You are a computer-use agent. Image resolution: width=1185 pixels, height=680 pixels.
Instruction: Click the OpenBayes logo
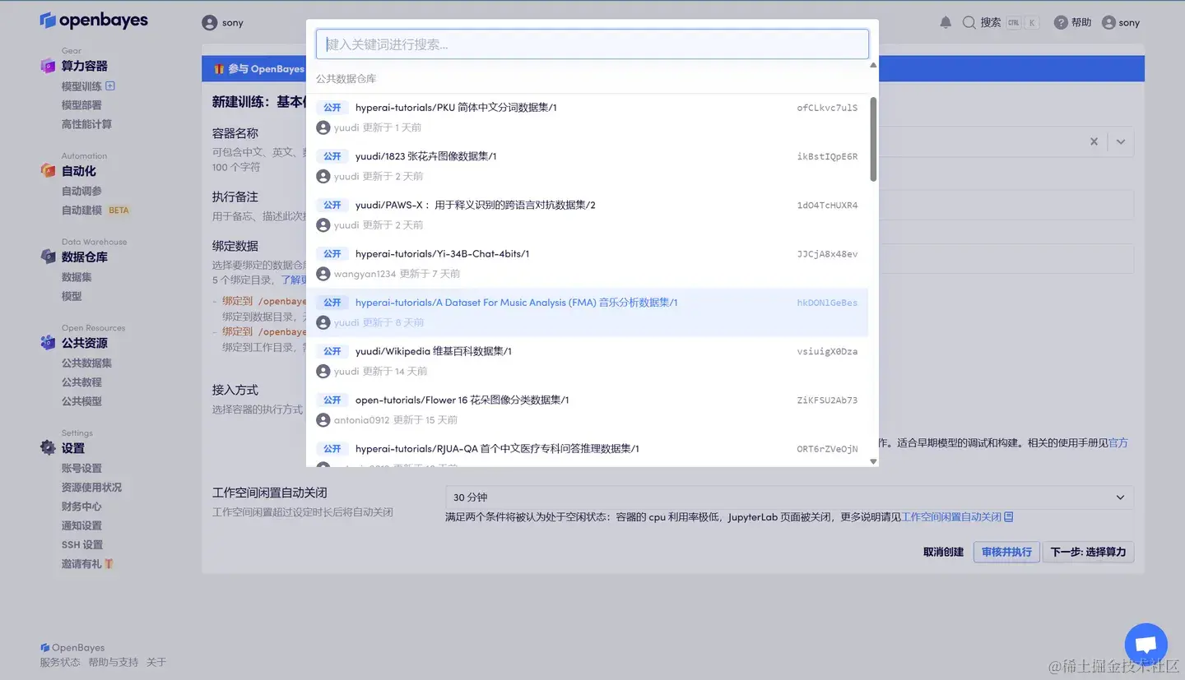(x=94, y=21)
